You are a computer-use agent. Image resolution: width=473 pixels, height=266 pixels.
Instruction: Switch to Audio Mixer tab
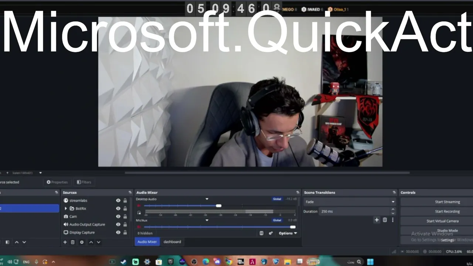[x=147, y=242]
